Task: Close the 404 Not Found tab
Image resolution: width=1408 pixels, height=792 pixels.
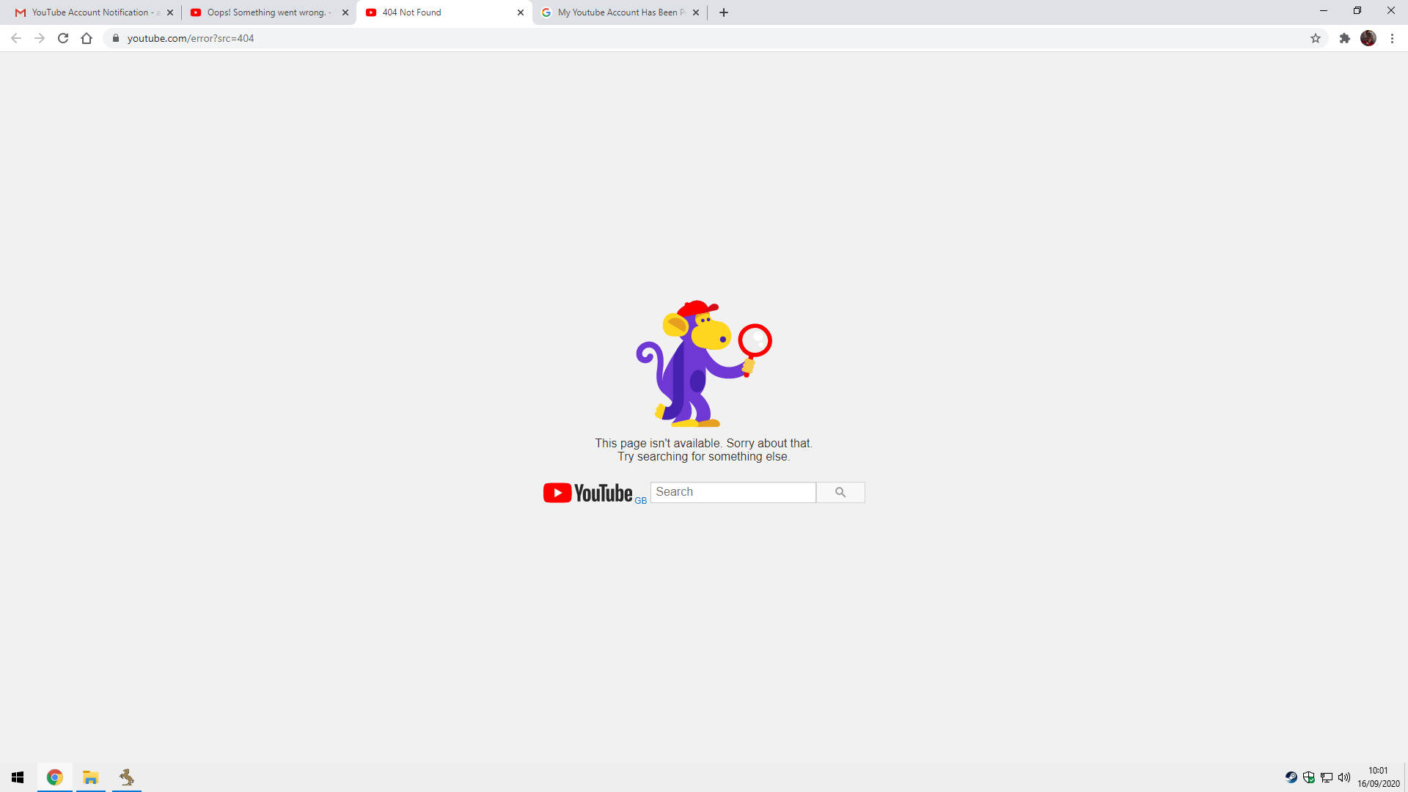Action: click(x=521, y=12)
